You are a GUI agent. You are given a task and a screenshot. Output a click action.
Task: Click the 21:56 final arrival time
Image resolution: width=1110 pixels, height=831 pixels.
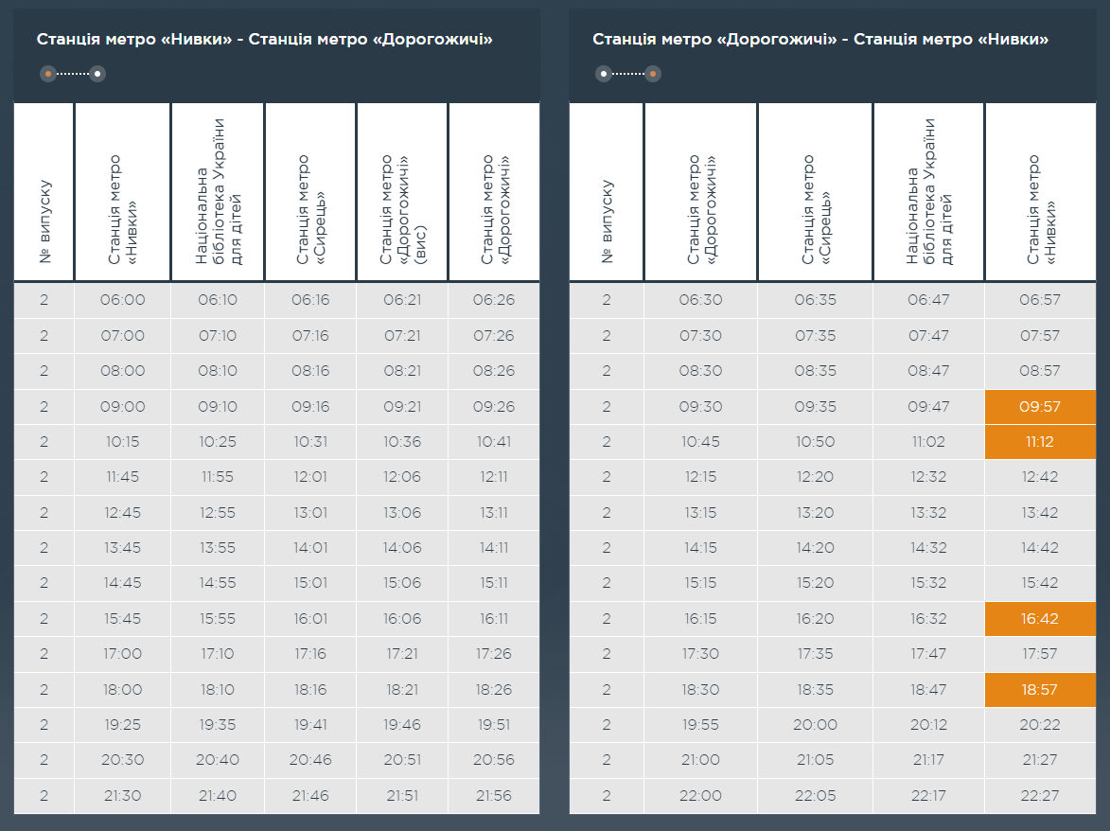point(494,796)
